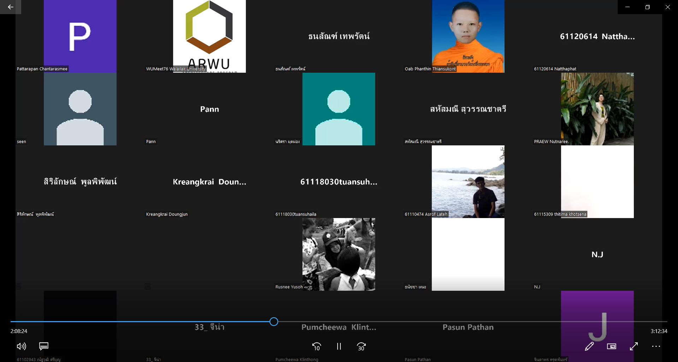Restore down the player window
The height and width of the screenshot is (362, 678).
[x=647, y=7]
